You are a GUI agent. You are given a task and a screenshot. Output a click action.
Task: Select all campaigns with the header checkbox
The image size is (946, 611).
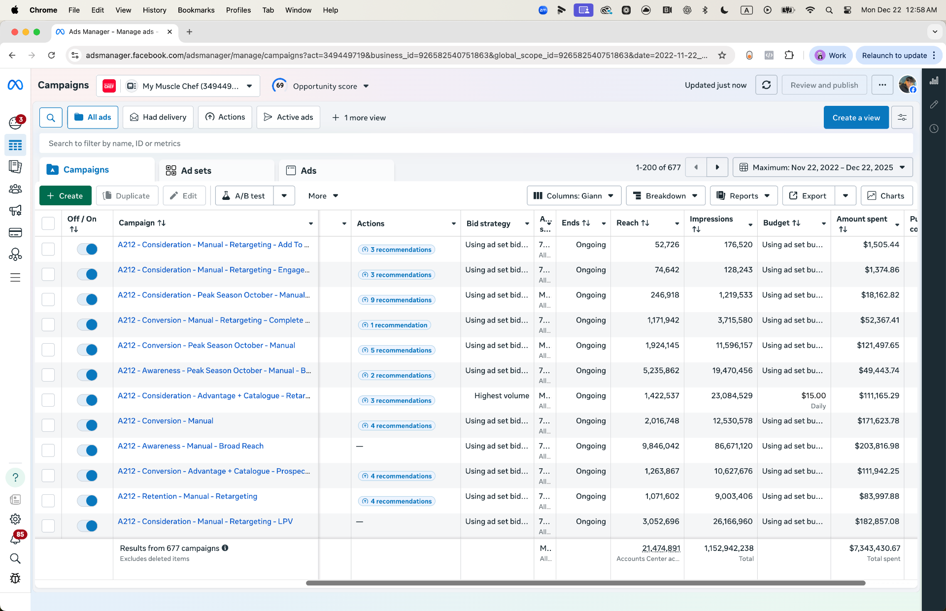pyautogui.click(x=48, y=224)
